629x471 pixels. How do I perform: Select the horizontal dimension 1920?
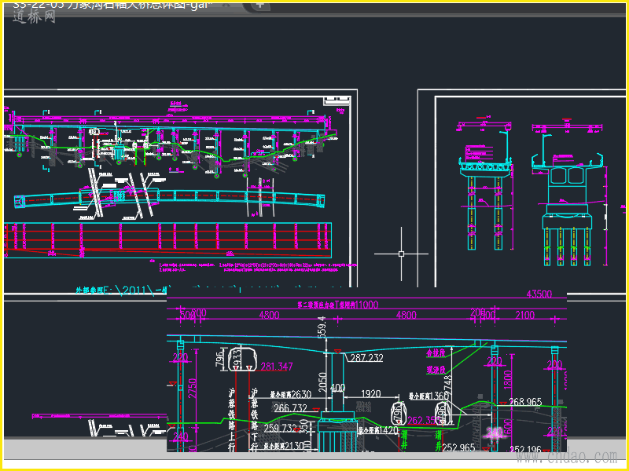pos(370,394)
